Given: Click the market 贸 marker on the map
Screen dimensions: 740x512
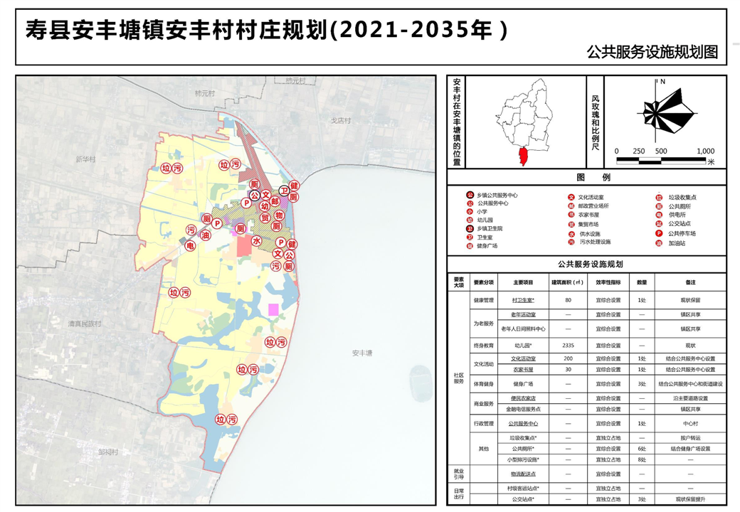Looking at the screenshot, I should 265,218.
